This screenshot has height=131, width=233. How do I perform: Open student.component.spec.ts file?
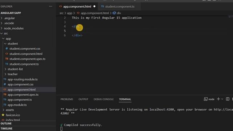[27, 59]
